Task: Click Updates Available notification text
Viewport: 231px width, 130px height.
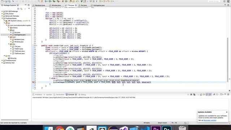Action: pos(205,112)
